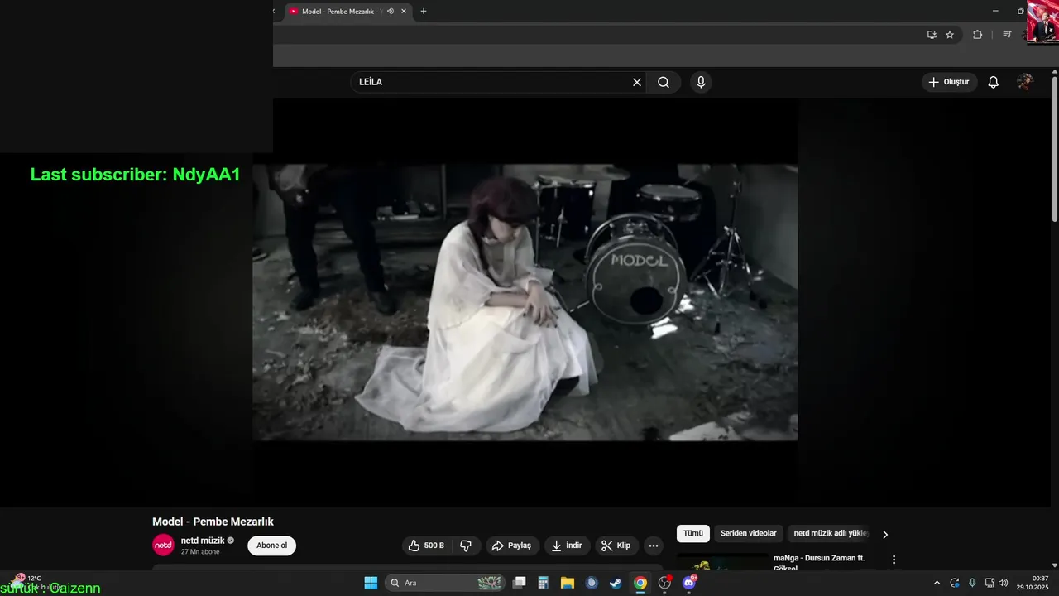Viewport: 1059px width, 596px height.
Task: Open a new browser tab
Action: [424, 12]
